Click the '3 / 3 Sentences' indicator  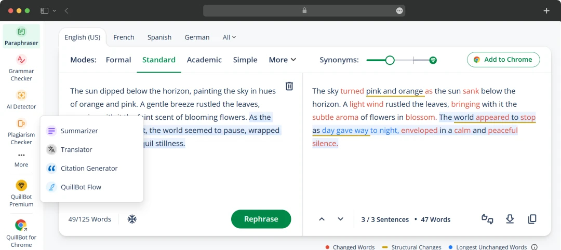click(385, 219)
